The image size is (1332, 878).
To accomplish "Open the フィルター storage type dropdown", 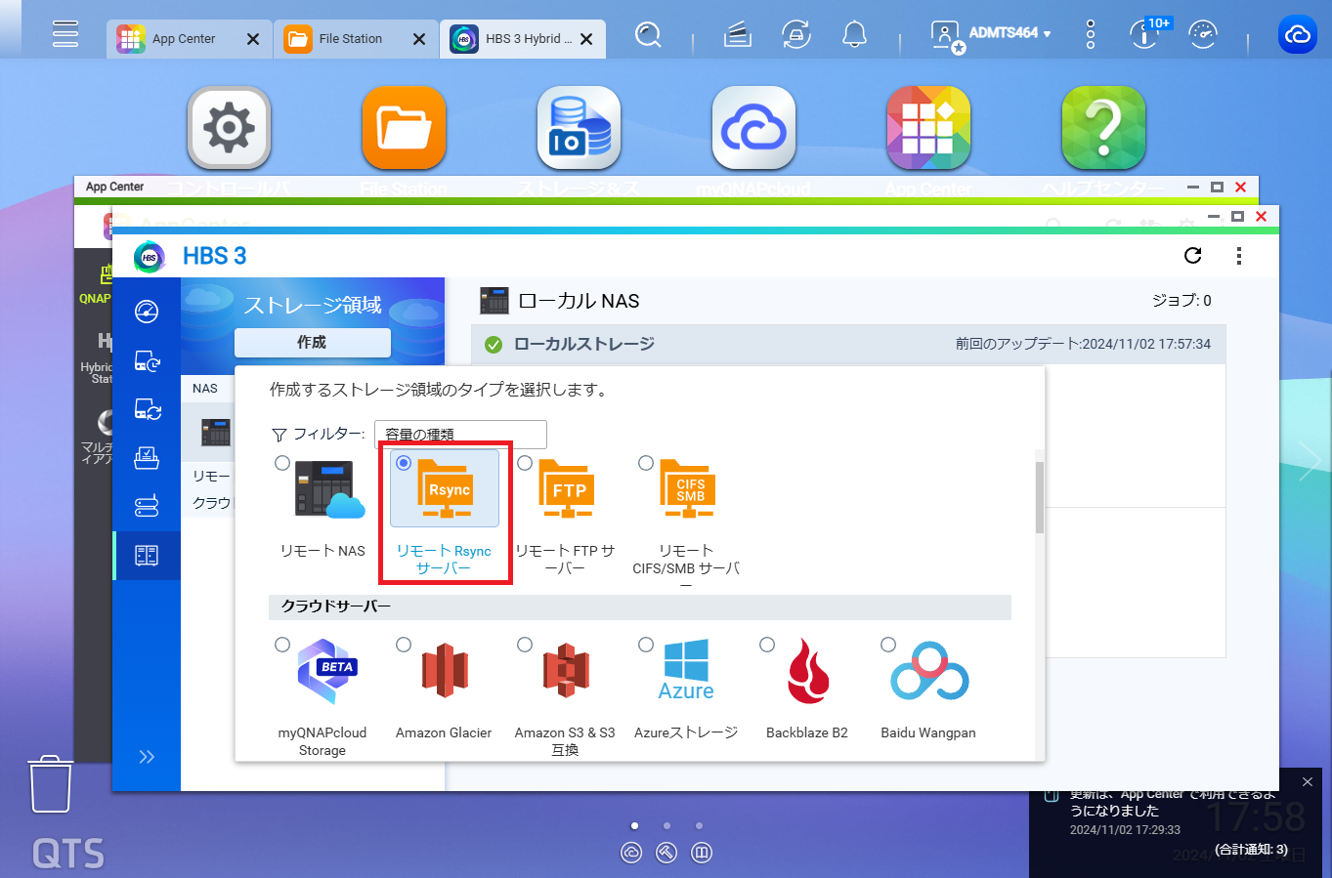I will [460, 435].
